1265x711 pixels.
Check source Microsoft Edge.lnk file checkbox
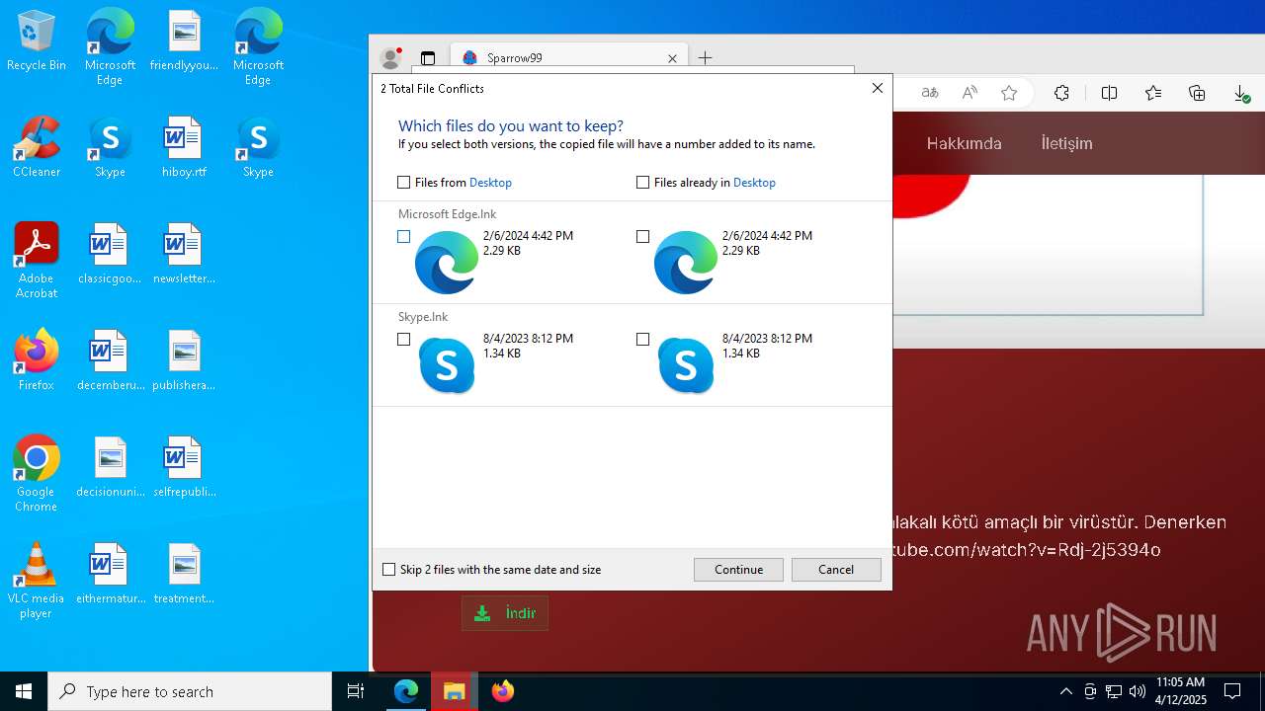tap(403, 236)
